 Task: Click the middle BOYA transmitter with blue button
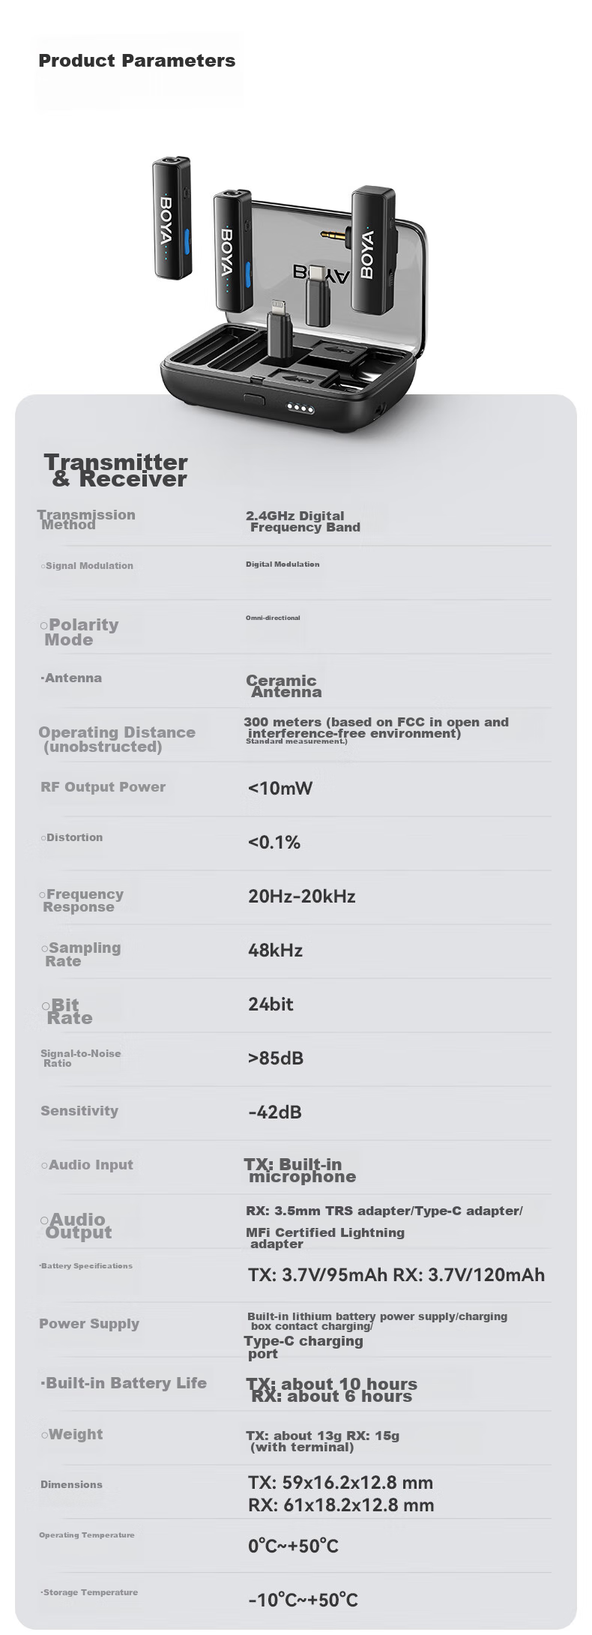(232, 250)
